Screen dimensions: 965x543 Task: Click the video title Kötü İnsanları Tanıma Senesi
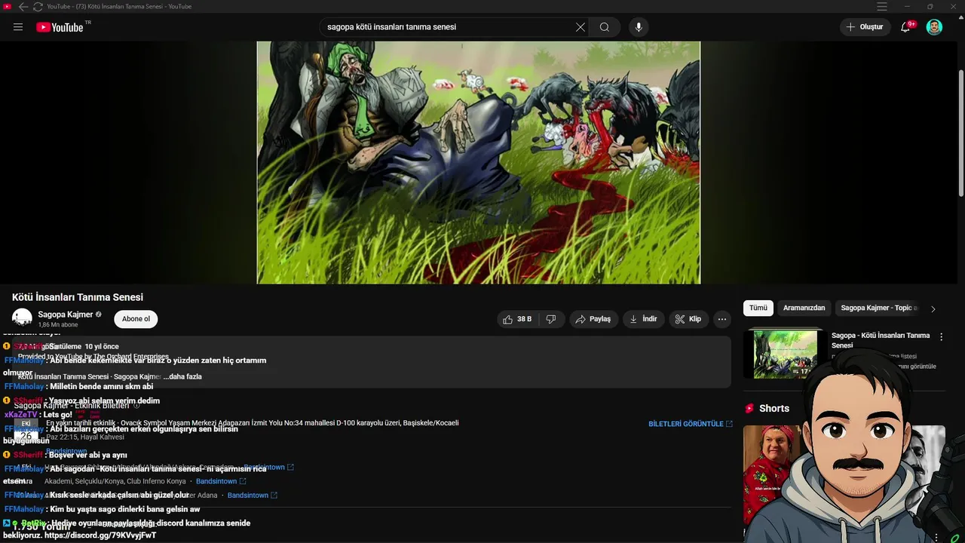[x=78, y=297]
